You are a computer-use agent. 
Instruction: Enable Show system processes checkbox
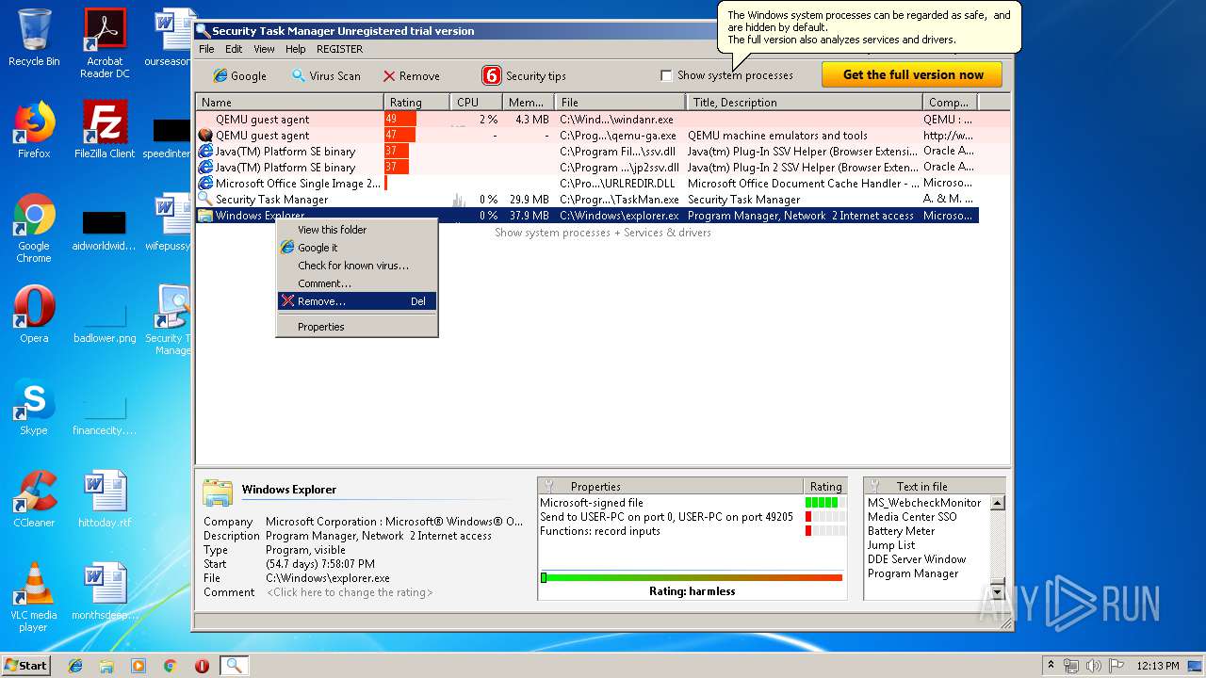tap(666, 75)
